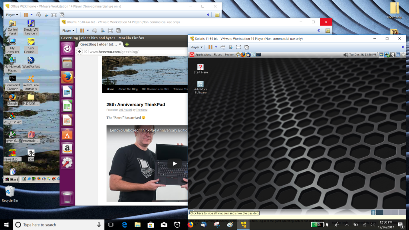409x230 pixels.
Task: Open WordPerfect on the W2K desktop
Action: [31, 63]
